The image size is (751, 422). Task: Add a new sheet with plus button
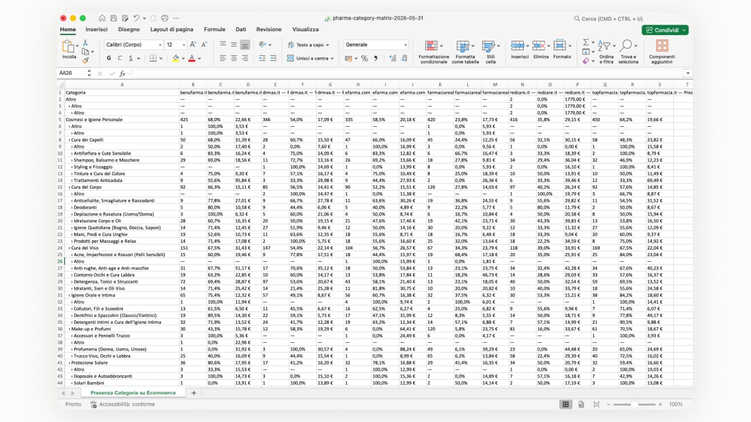point(194,393)
